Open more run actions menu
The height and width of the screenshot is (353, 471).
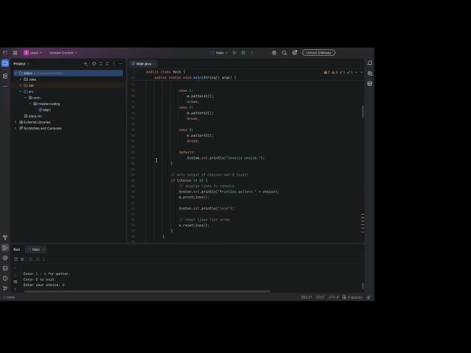[x=252, y=53]
